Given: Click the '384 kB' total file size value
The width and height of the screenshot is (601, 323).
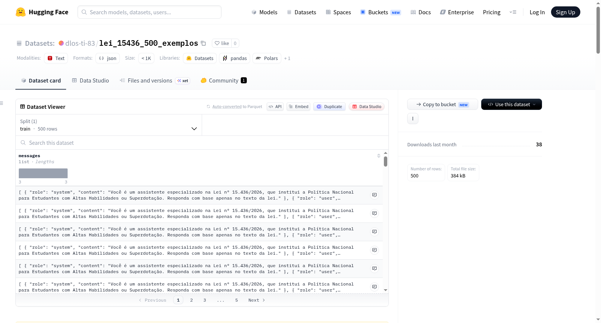Looking at the screenshot, I should click(x=458, y=176).
